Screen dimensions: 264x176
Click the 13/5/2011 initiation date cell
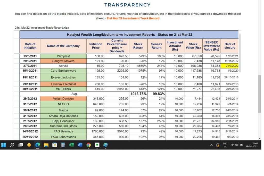pyautogui.click(x=30, y=56)
